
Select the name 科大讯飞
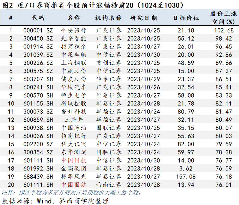pyautogui.click(x=74, y=144)
